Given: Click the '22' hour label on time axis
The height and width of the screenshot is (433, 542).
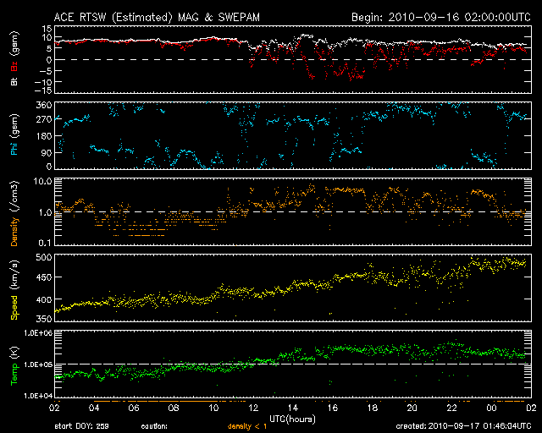Looking at the screenshot, I should pos(451,408).
